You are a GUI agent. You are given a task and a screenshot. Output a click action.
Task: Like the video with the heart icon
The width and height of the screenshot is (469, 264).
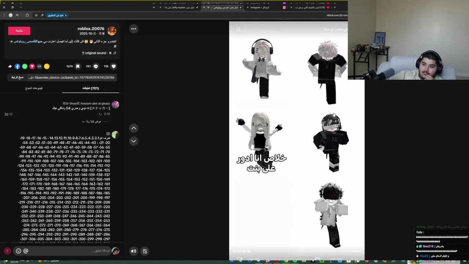[114, 66]
